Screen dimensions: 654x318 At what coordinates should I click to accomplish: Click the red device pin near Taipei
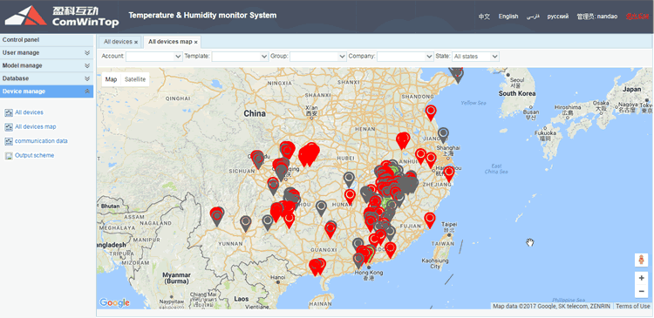point(430,220)
